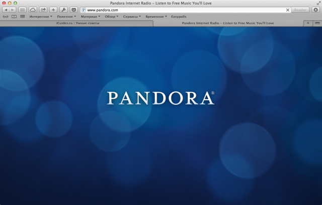Click the plus add-bookmark toolbar button
The image size is (322, 205).
tap(53, 10)
